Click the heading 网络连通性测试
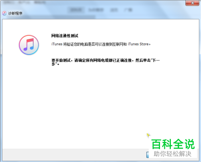Screen dimensions: 201x162 (x=65, y=36)
